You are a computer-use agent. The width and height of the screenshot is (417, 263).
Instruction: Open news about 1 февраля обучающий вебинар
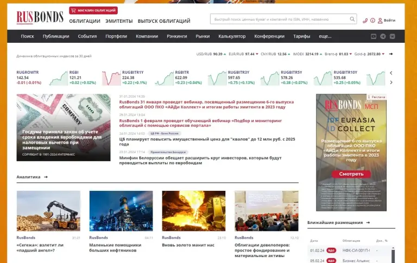pyautogui.click(x=200, y=123)
